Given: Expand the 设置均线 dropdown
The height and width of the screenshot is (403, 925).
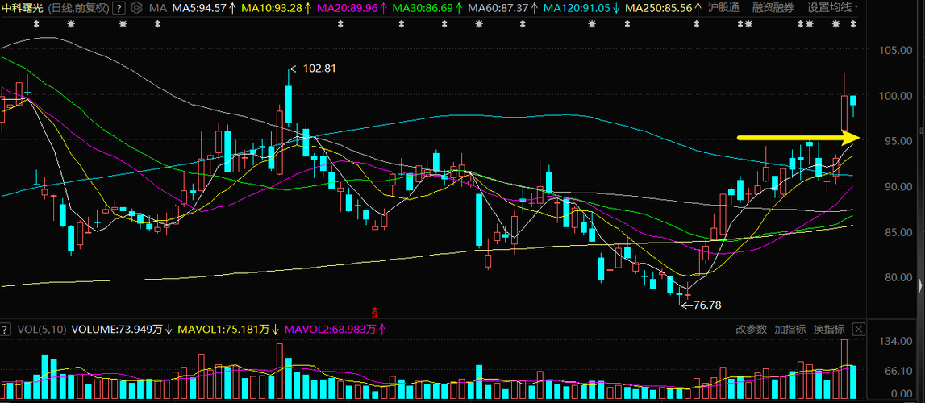Looking at the screenshot, I should (833, 8).
